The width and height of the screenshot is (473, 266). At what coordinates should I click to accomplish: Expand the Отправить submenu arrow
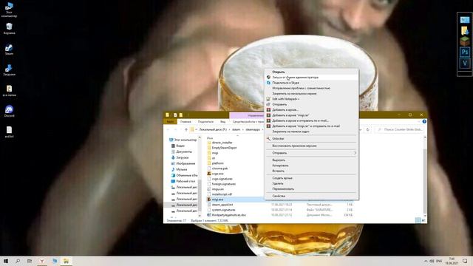355,153
